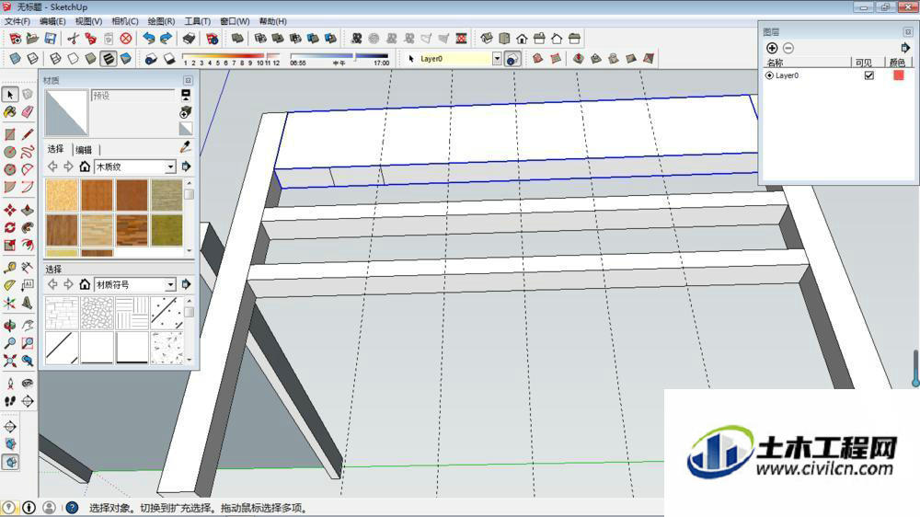Click the Save floppy disk icon
Viewport: 920px width, 517px height.
(51, 39)
